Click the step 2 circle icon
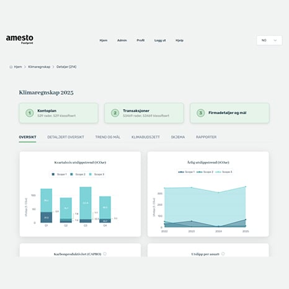289x289 pixels. pos(115,113)
